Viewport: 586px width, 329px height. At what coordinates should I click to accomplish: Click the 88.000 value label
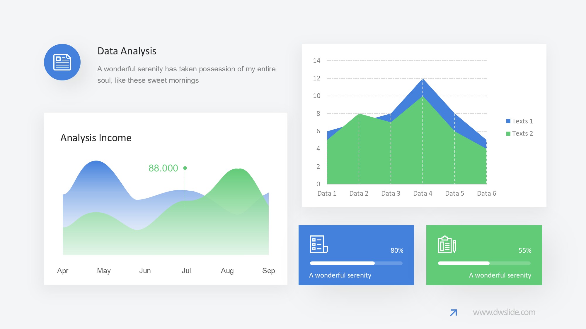[163, 168]
